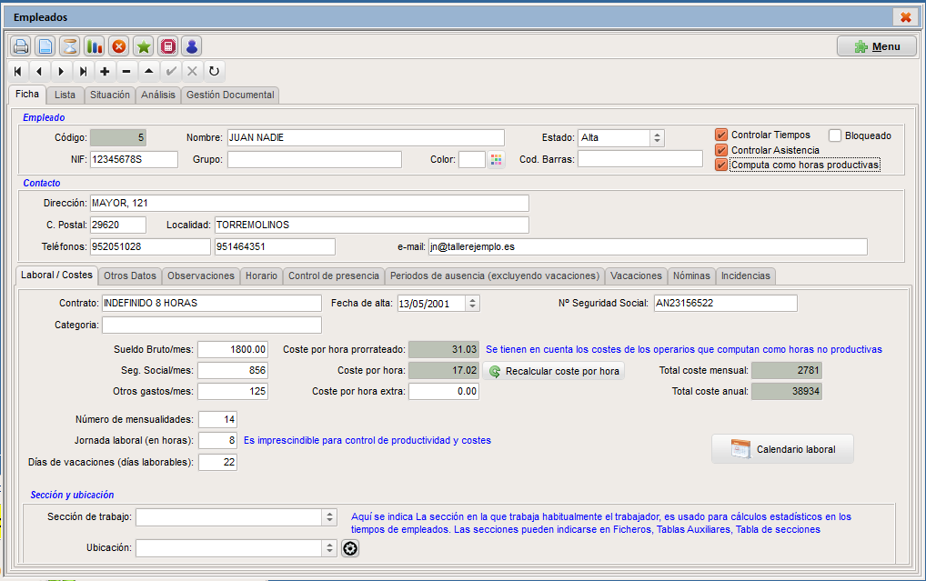The width and height of the screenshot is (926, 581).
Task: Open the color picker grid beside Color
Action: 497,159
